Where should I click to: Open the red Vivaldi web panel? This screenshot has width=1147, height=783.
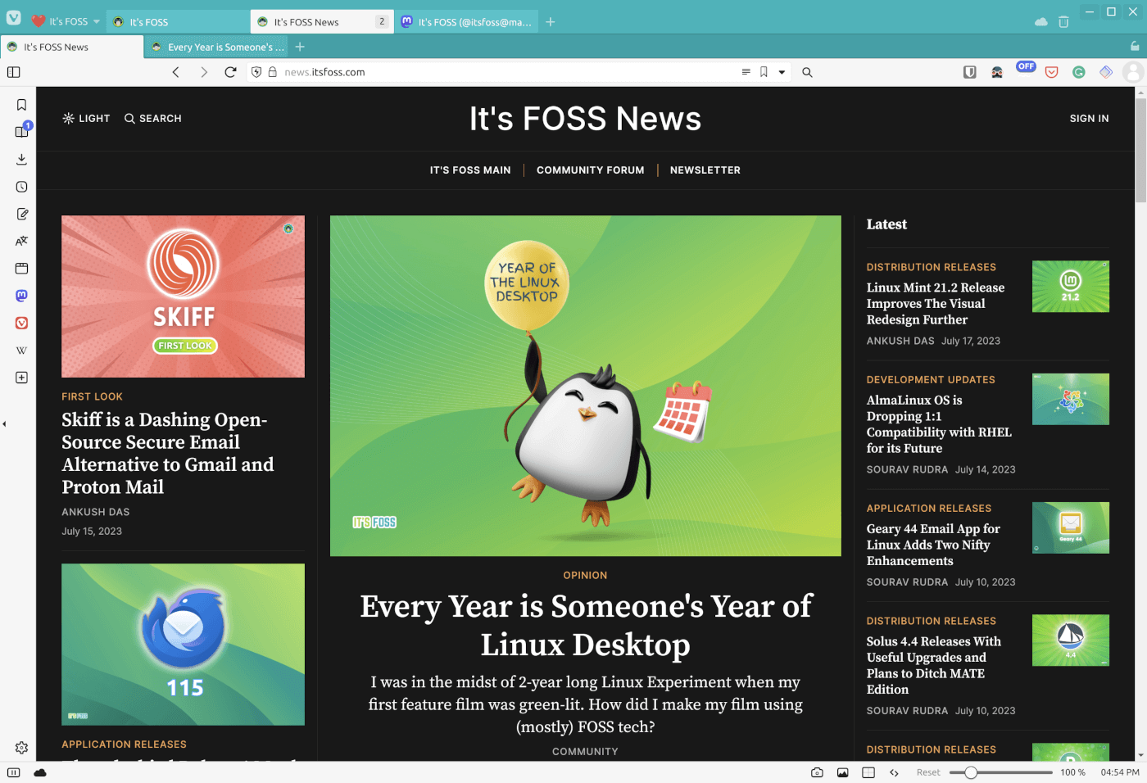(x=21, y=323)
